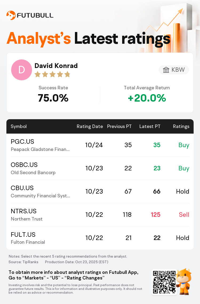Viewport: 200px width, 304px height.
Task: Select the Rating Date column header
Action: [x=90, y=126]
